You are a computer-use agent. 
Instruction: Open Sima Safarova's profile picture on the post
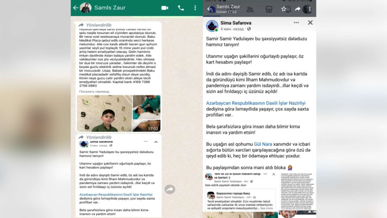(212, 26)
